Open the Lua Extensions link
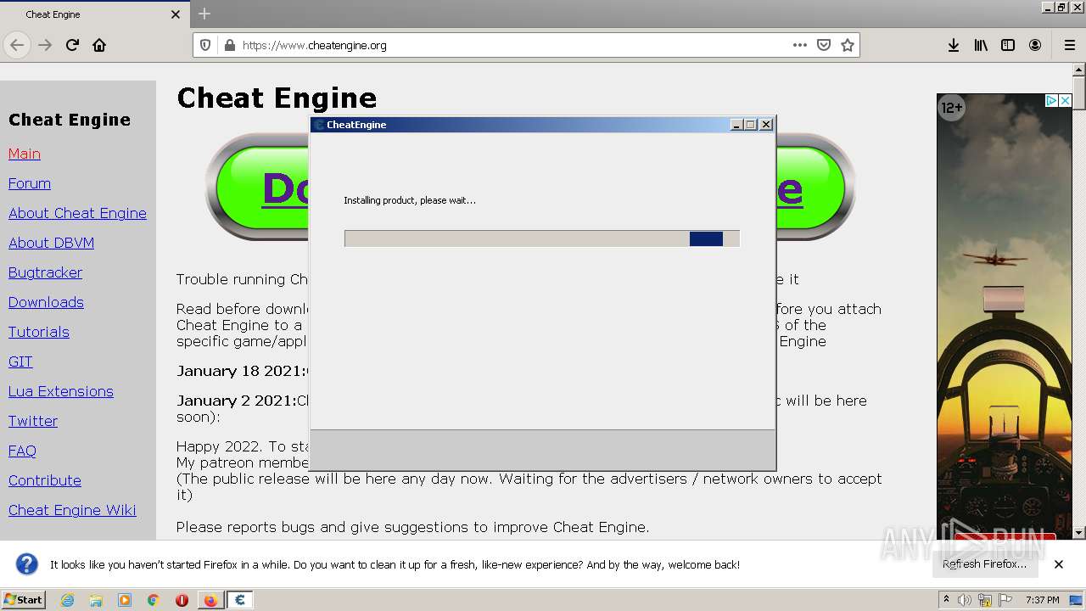This screenshot has width=1086, height=611. pos(61,391)
